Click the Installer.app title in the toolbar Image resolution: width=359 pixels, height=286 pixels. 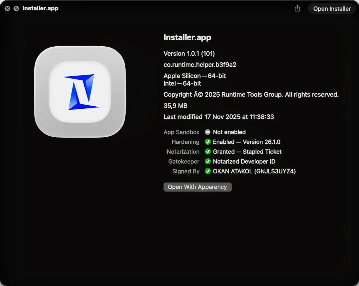click(x=40, y=8)
